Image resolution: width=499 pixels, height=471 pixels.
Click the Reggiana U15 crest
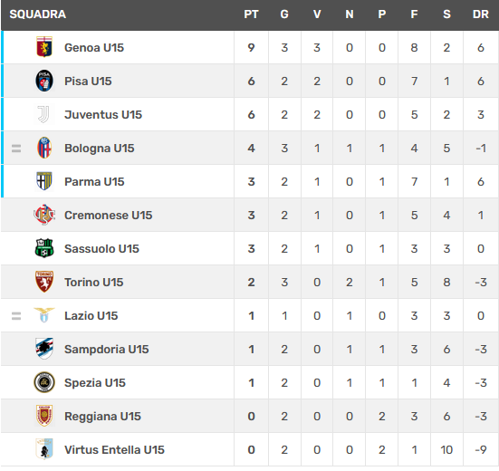pyautogui.click(x=44, y=416)
